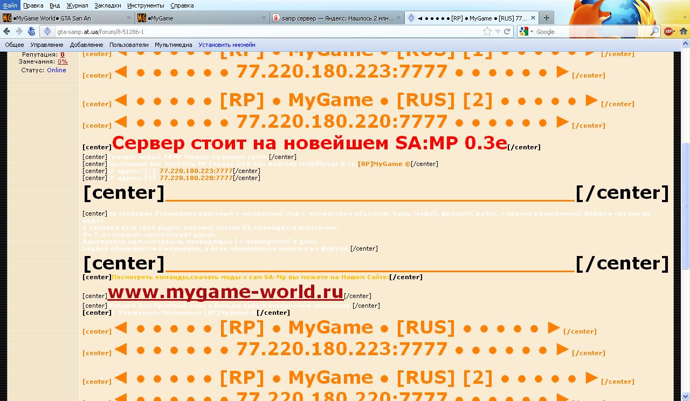
Task: Open the Журнал menu
Action: point(77,5)
